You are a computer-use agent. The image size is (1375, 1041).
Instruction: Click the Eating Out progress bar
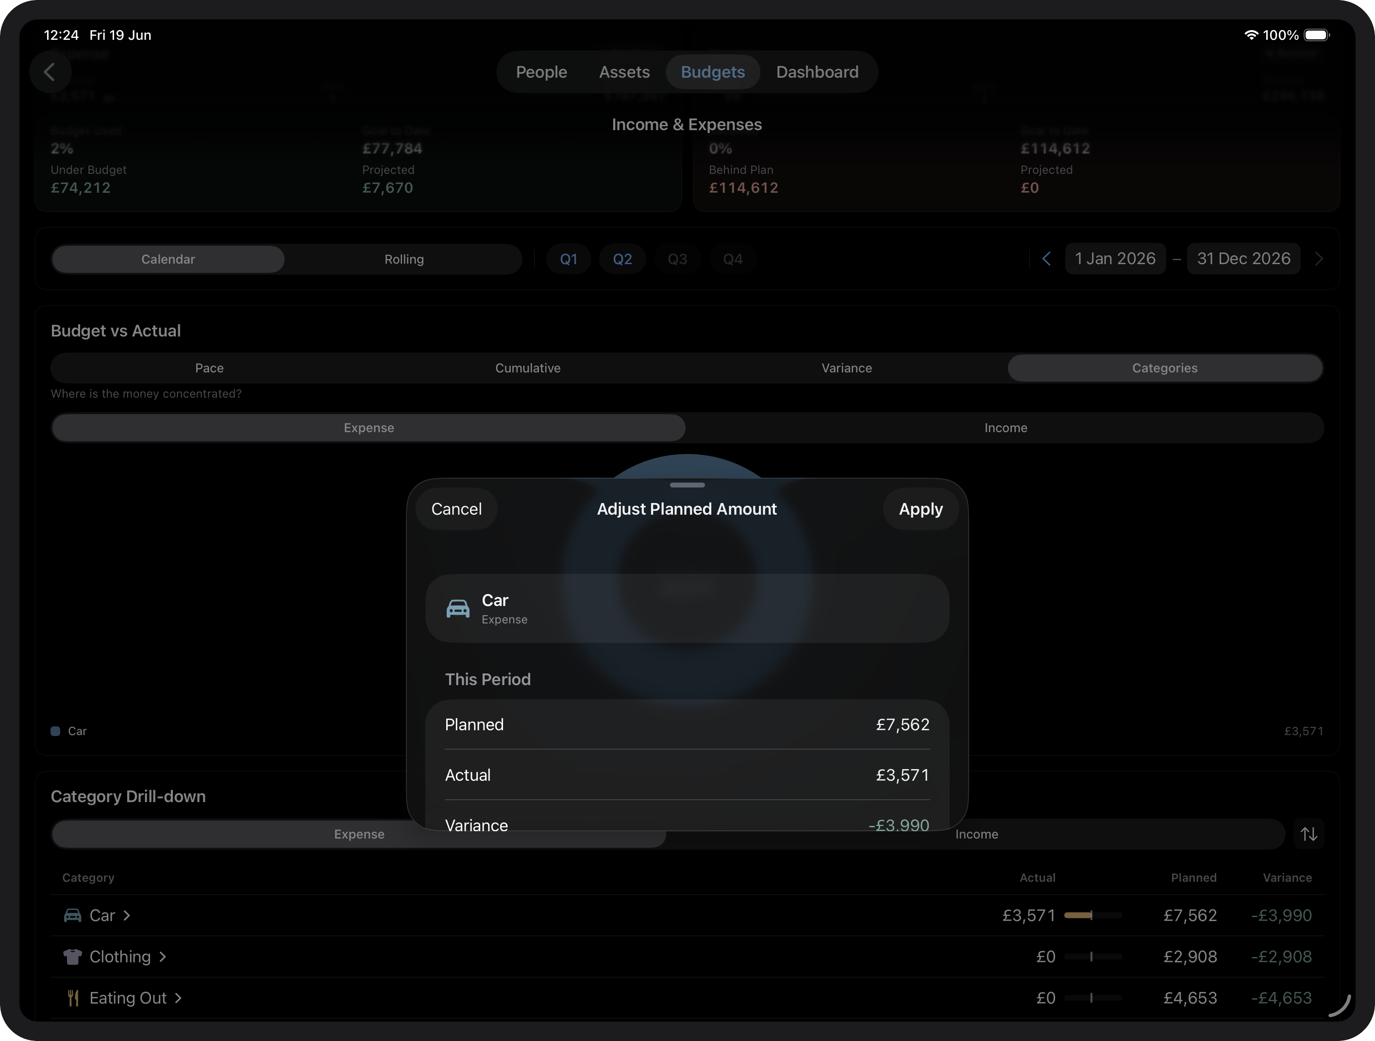coord(1093,998)
